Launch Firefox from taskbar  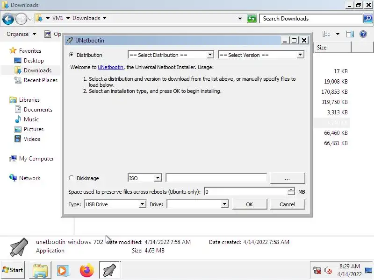tap(86, 270)
